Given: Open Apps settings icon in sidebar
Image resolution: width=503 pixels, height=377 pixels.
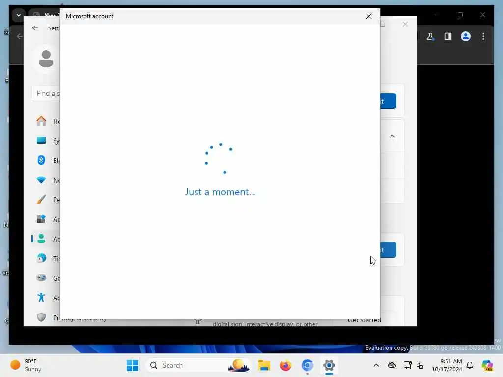Looking at the screenshot, I should [x=41, y=219].
